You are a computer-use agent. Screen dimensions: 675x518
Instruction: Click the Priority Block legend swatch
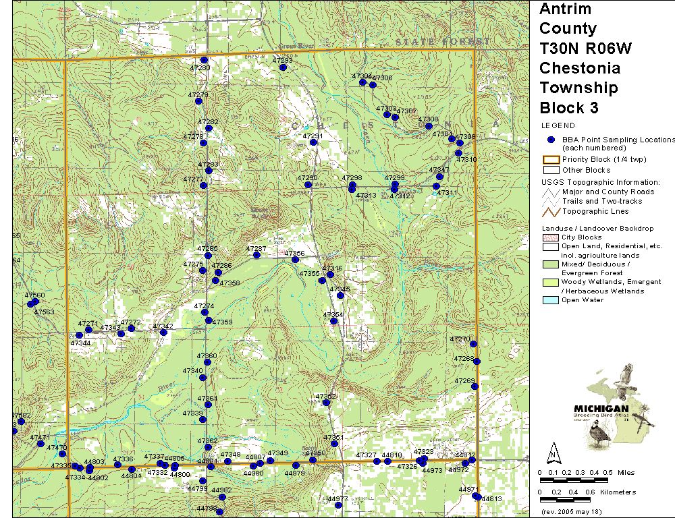(x=550, y=160)
